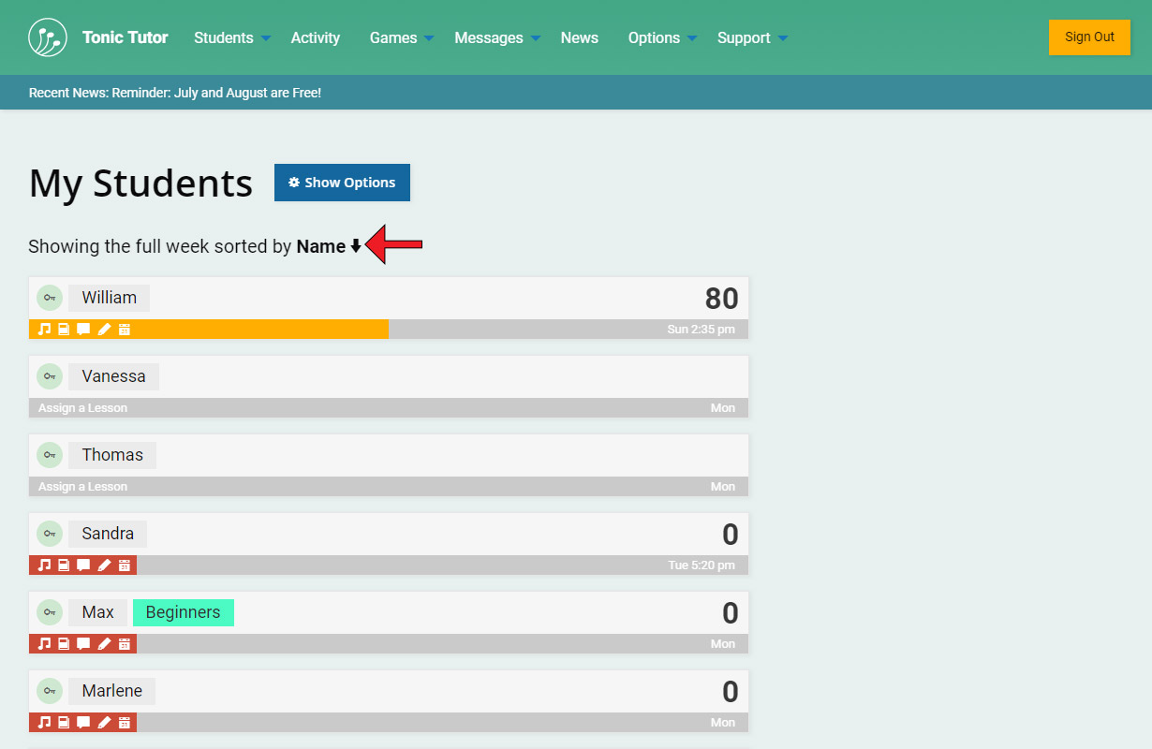Select the Beginners tag next to Max
This screenshot has width=1152, height=749.
184,612
